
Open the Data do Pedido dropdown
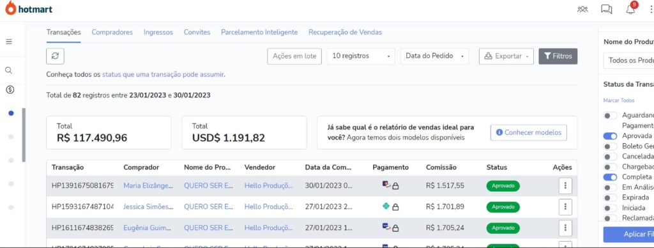[434, 56]
